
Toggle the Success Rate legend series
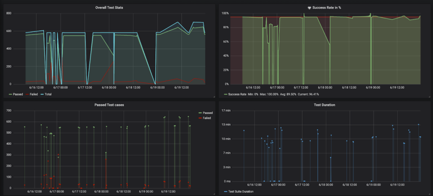(237, 94)
